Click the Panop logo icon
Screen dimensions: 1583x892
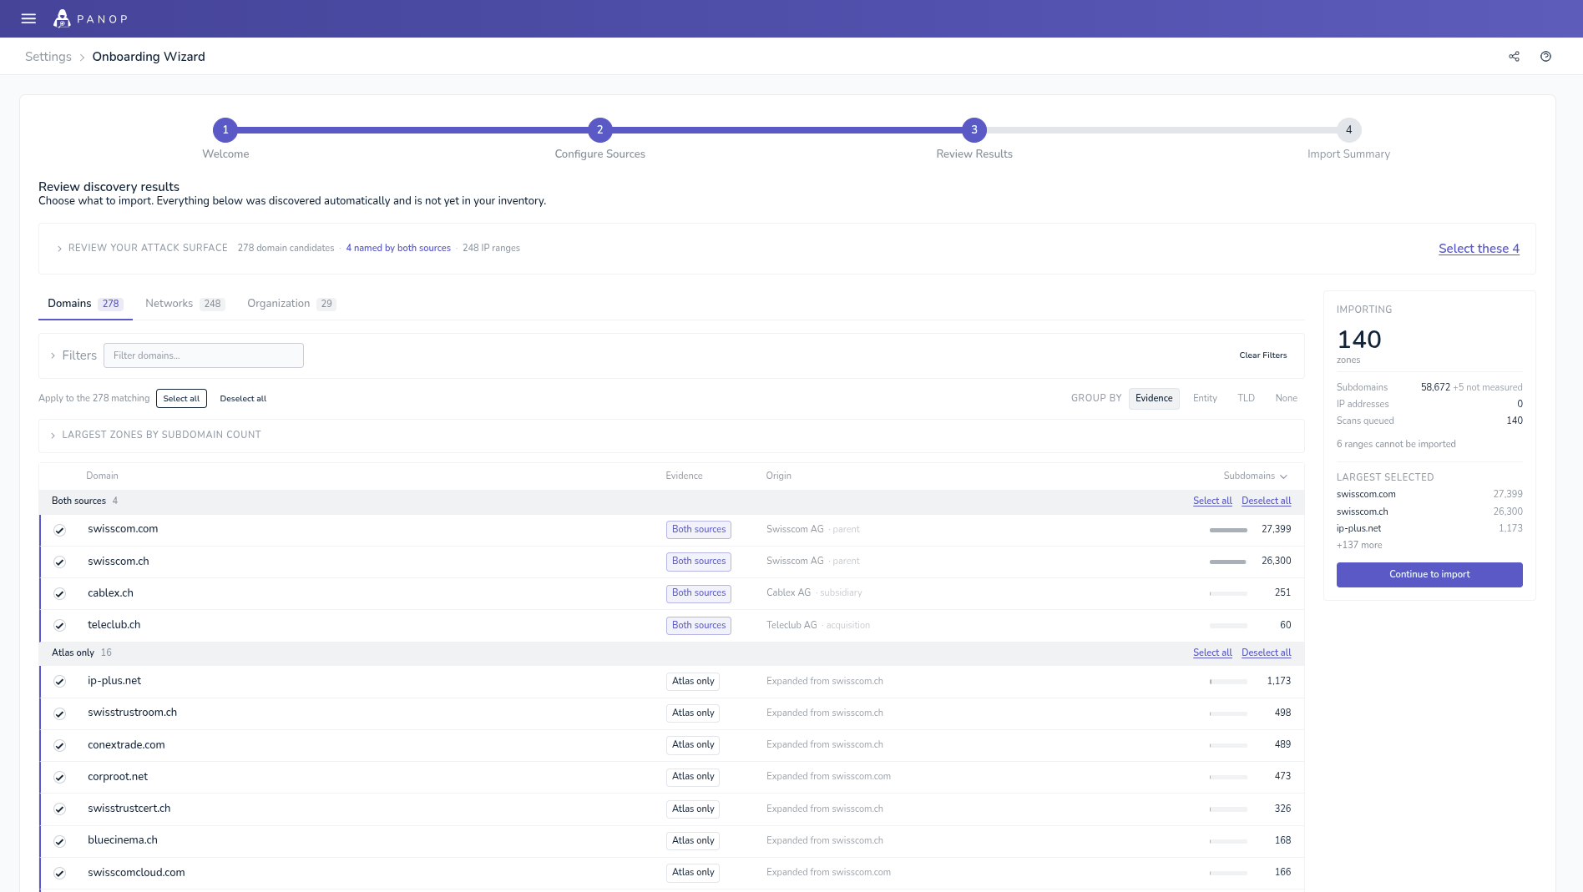tap(62, 18)
